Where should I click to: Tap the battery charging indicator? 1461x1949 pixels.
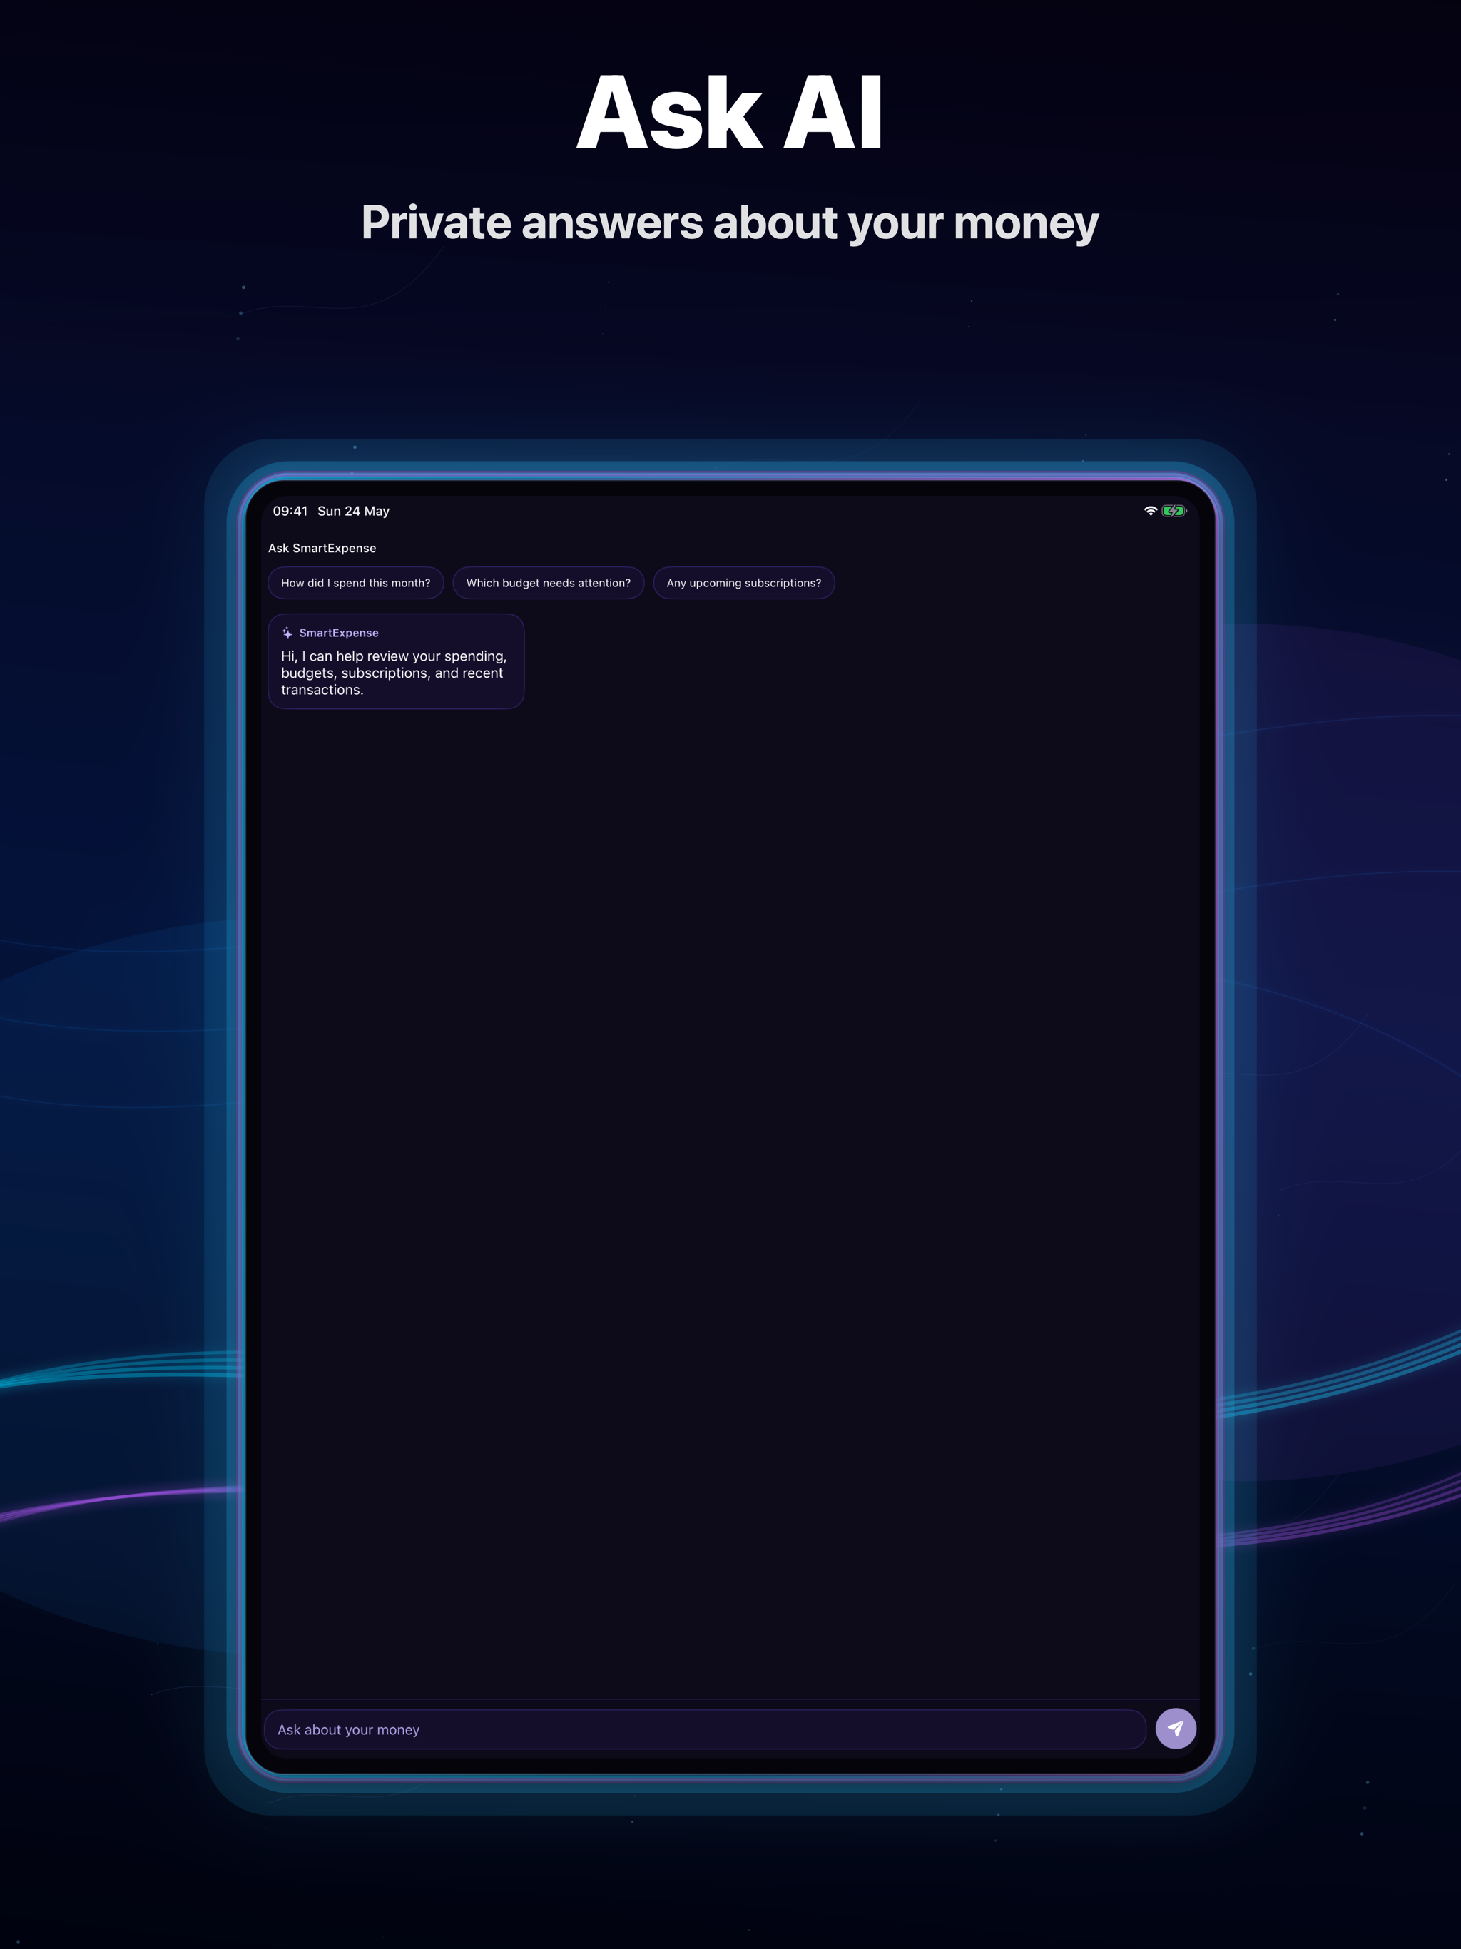[1174, 511]
